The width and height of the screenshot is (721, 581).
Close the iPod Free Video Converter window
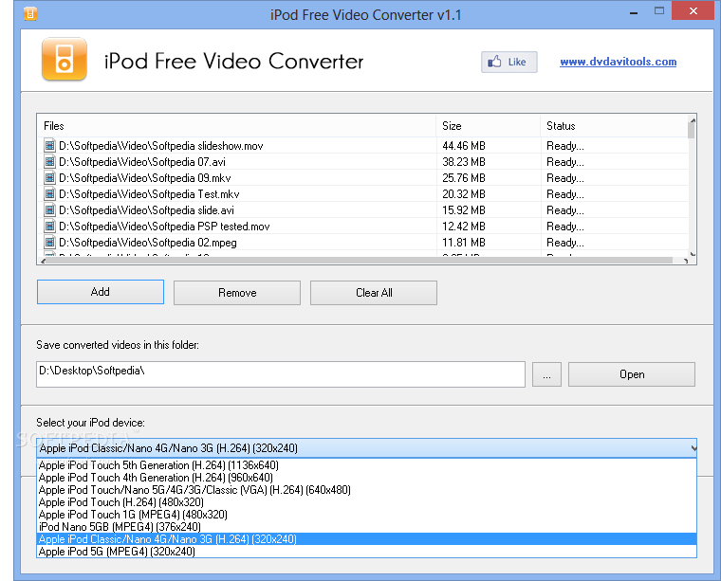pos(693,10)
